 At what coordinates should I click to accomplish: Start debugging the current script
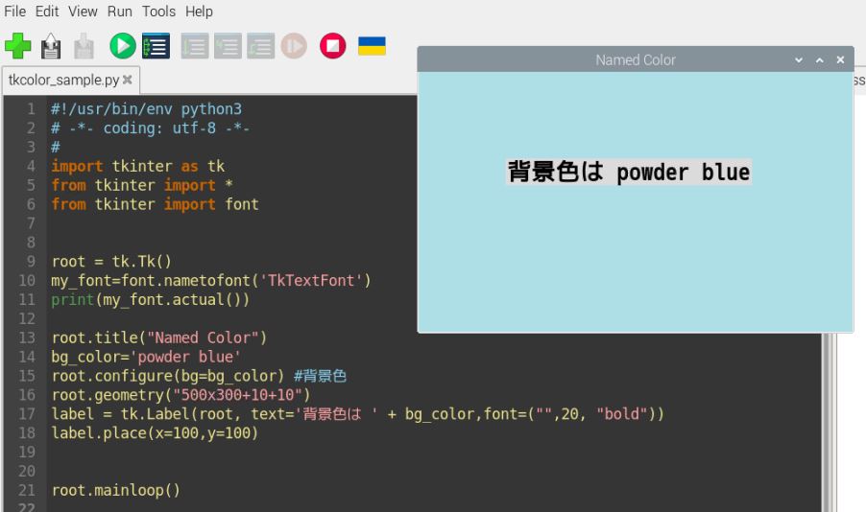156,46
